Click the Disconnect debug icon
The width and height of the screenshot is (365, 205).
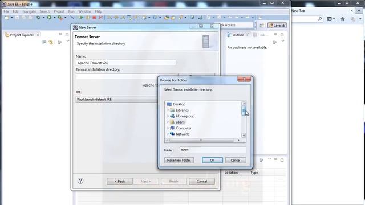(100, 18)
